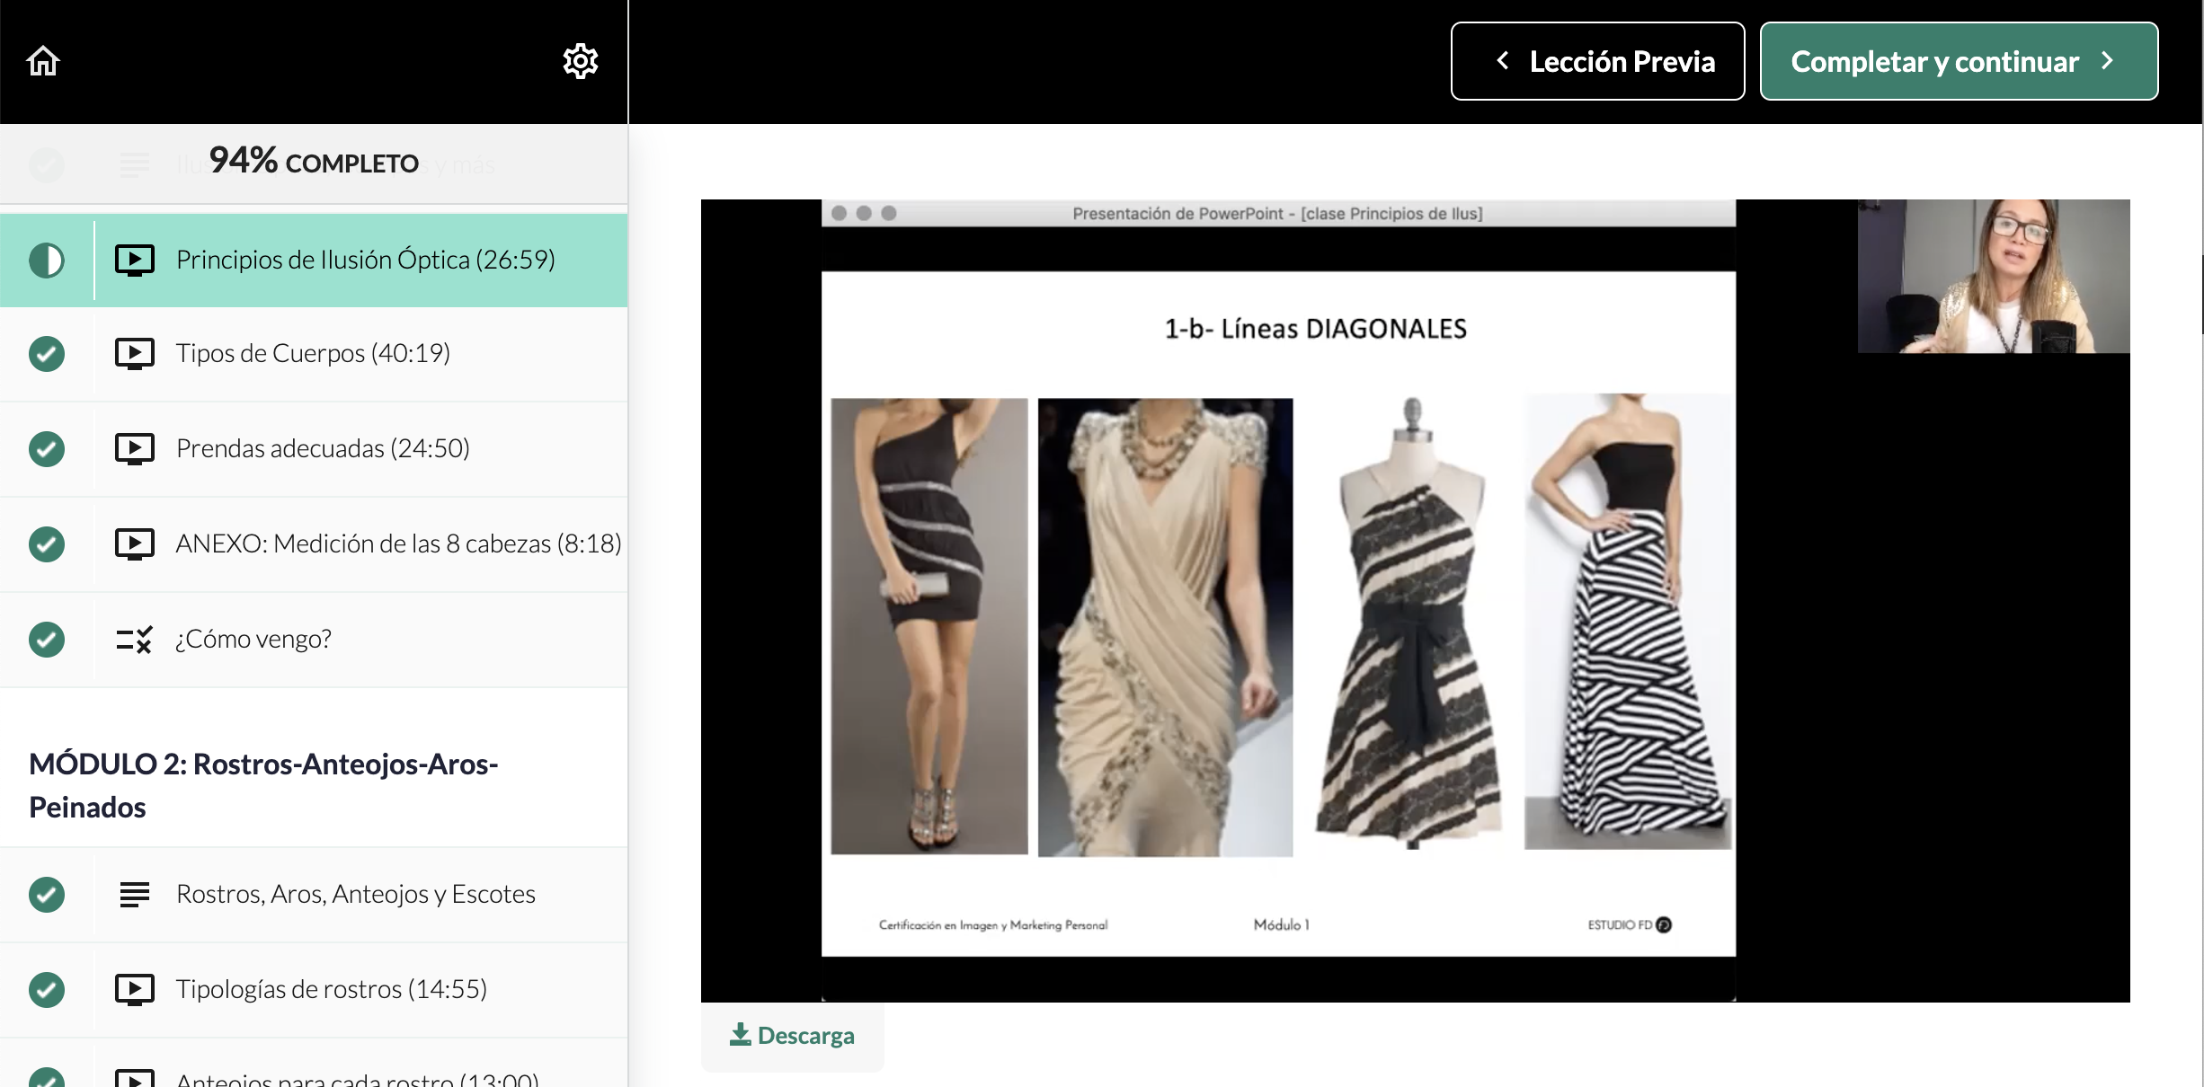
Task: Toggle half-complete circle for Principios de Ilusión Óptica
Action: (x=47, y=261)
